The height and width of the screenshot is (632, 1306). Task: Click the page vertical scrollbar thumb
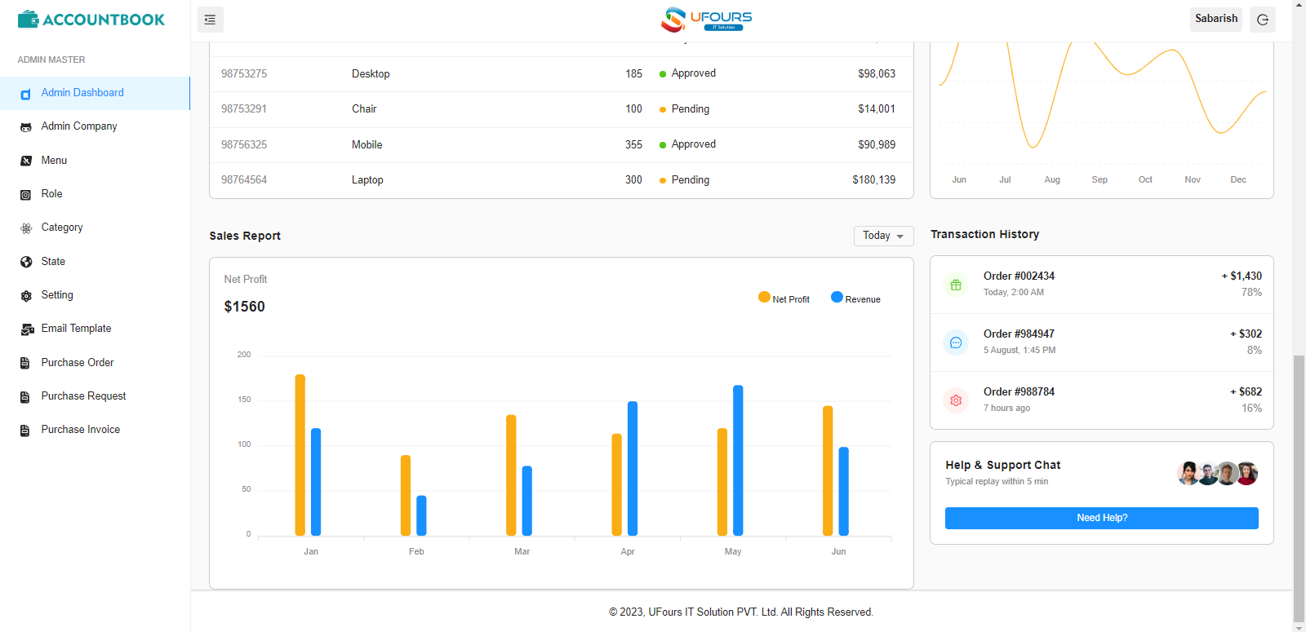(1299, 488)
